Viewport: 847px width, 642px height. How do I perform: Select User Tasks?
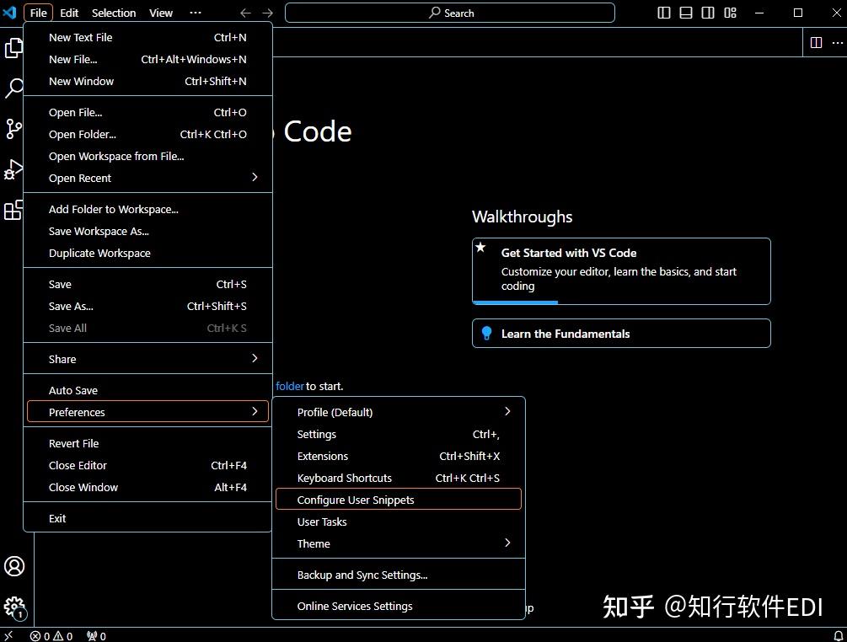399,522
